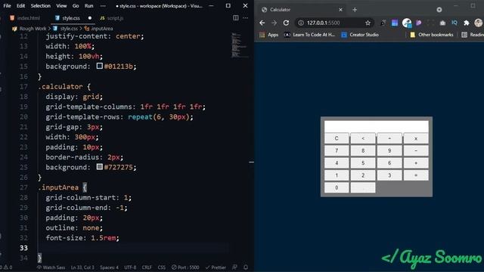The height and width of the screenshot is (272, 484).
Task: Click the calculator display input field
Action: coord(377,126)
